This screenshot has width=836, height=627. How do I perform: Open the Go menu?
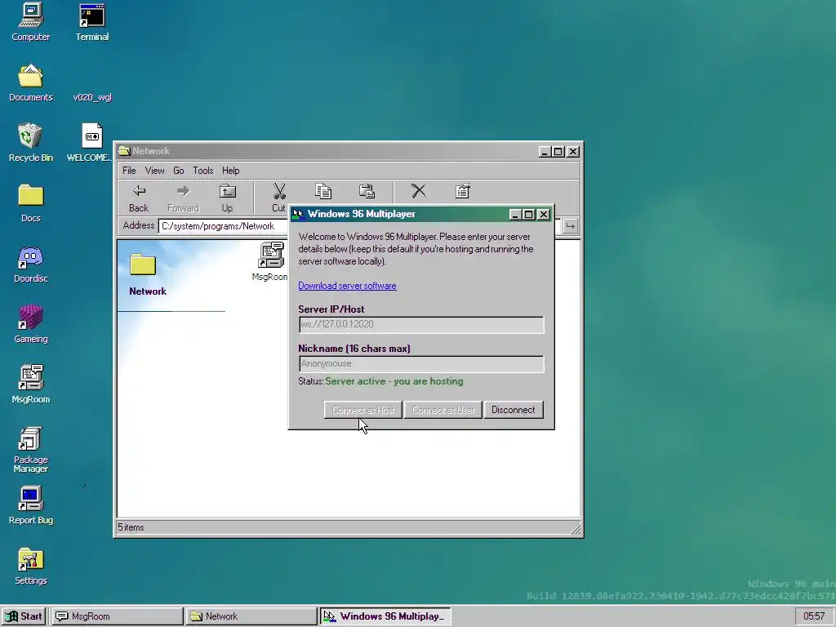pos(179,171)
